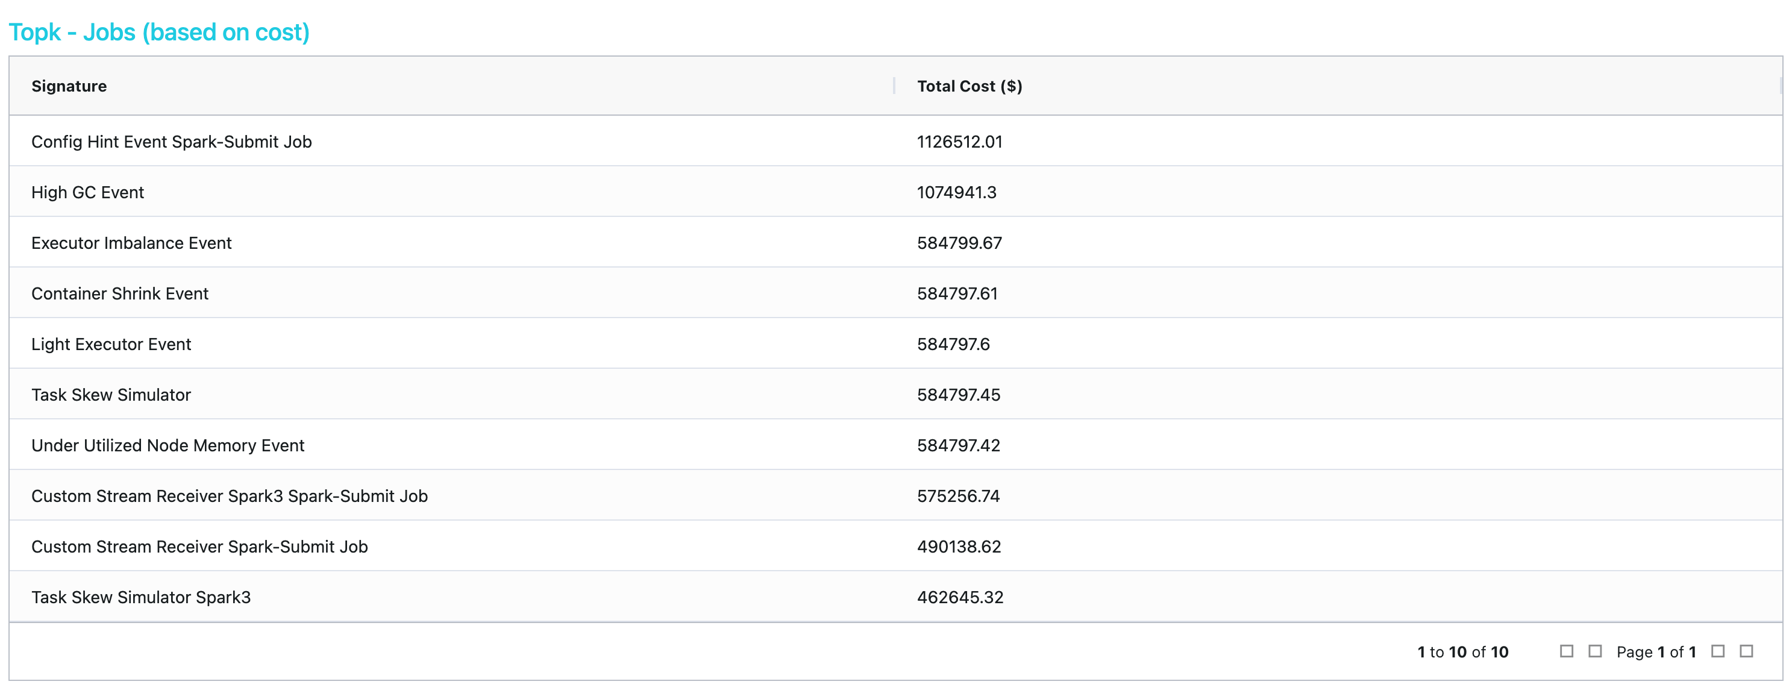The width and height of the screenshot is (1792, 699).
Task: Click the Topk - Jobs title
Action: click(x=158, y=32)
